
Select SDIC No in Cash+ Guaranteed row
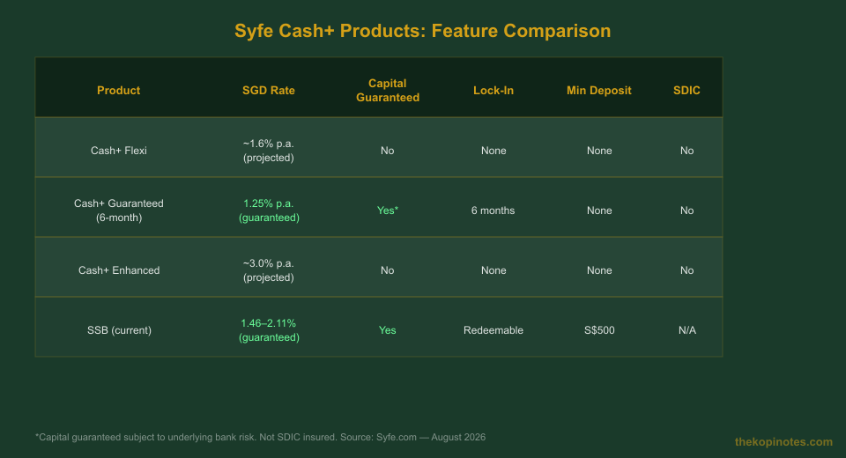coord(686,211)
